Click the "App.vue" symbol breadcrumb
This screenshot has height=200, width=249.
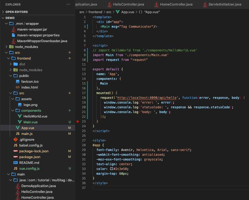point(152,12)
